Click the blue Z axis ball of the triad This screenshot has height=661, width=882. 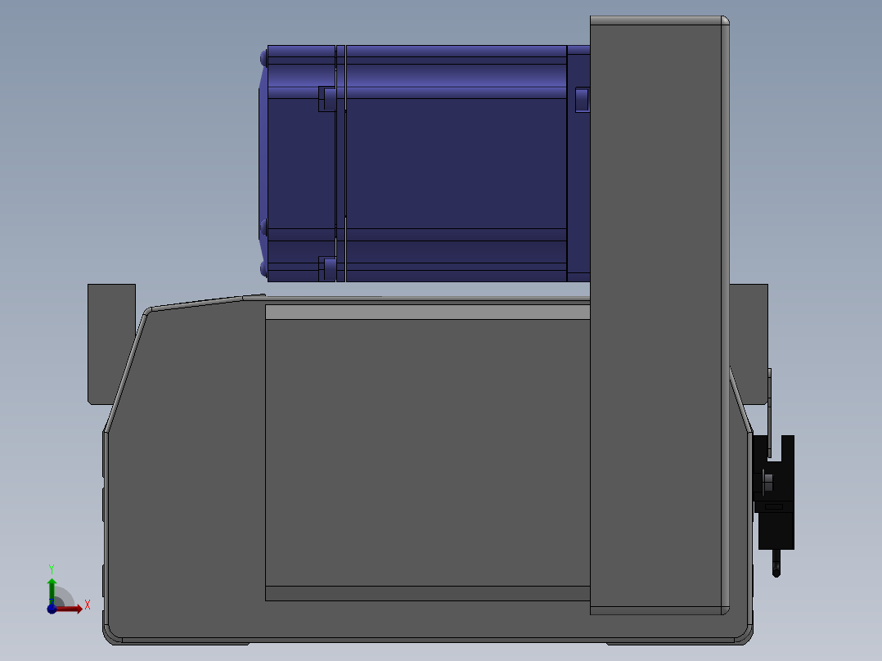pos(52,609)
